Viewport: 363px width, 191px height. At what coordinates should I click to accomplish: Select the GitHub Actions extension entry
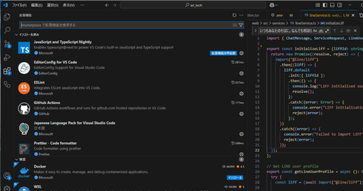point(131,108)
